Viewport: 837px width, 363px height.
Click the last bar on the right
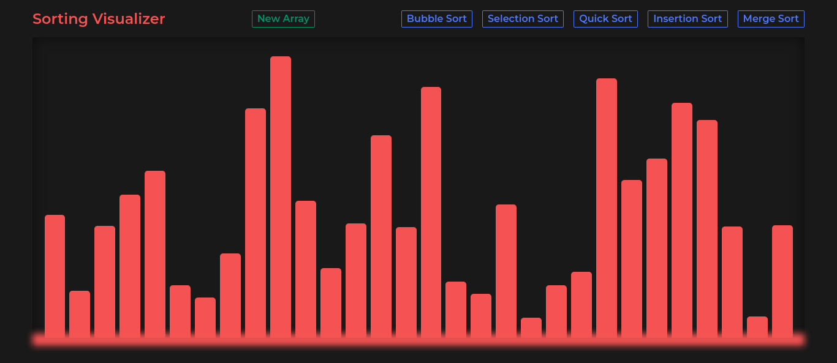click(x=782, y=282)
